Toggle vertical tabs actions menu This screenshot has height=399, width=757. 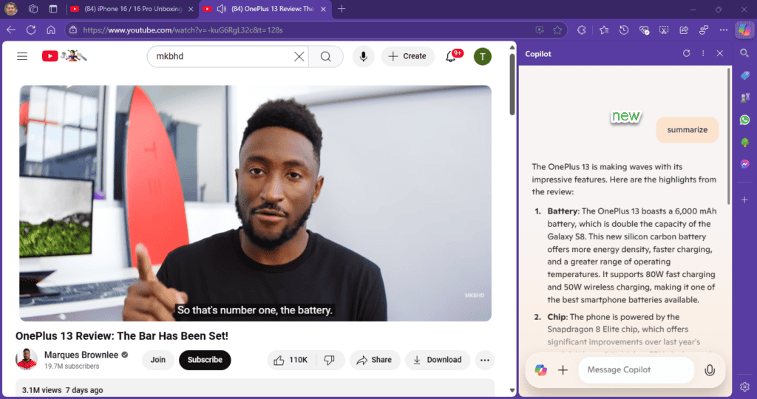click(x=52, y=9)
